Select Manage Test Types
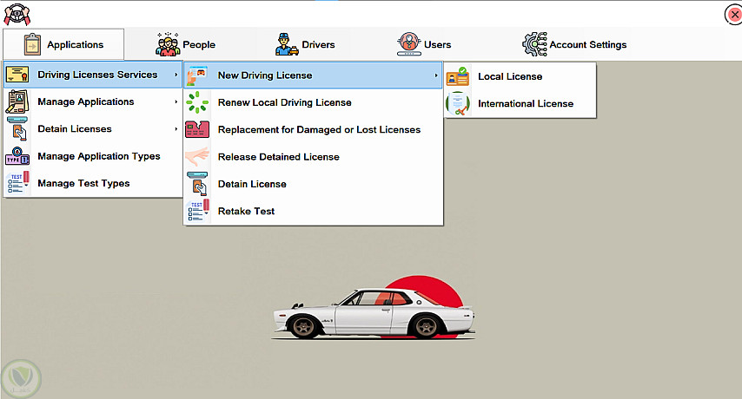This screenshot has width=742, height=399. (x=93, y=183)
